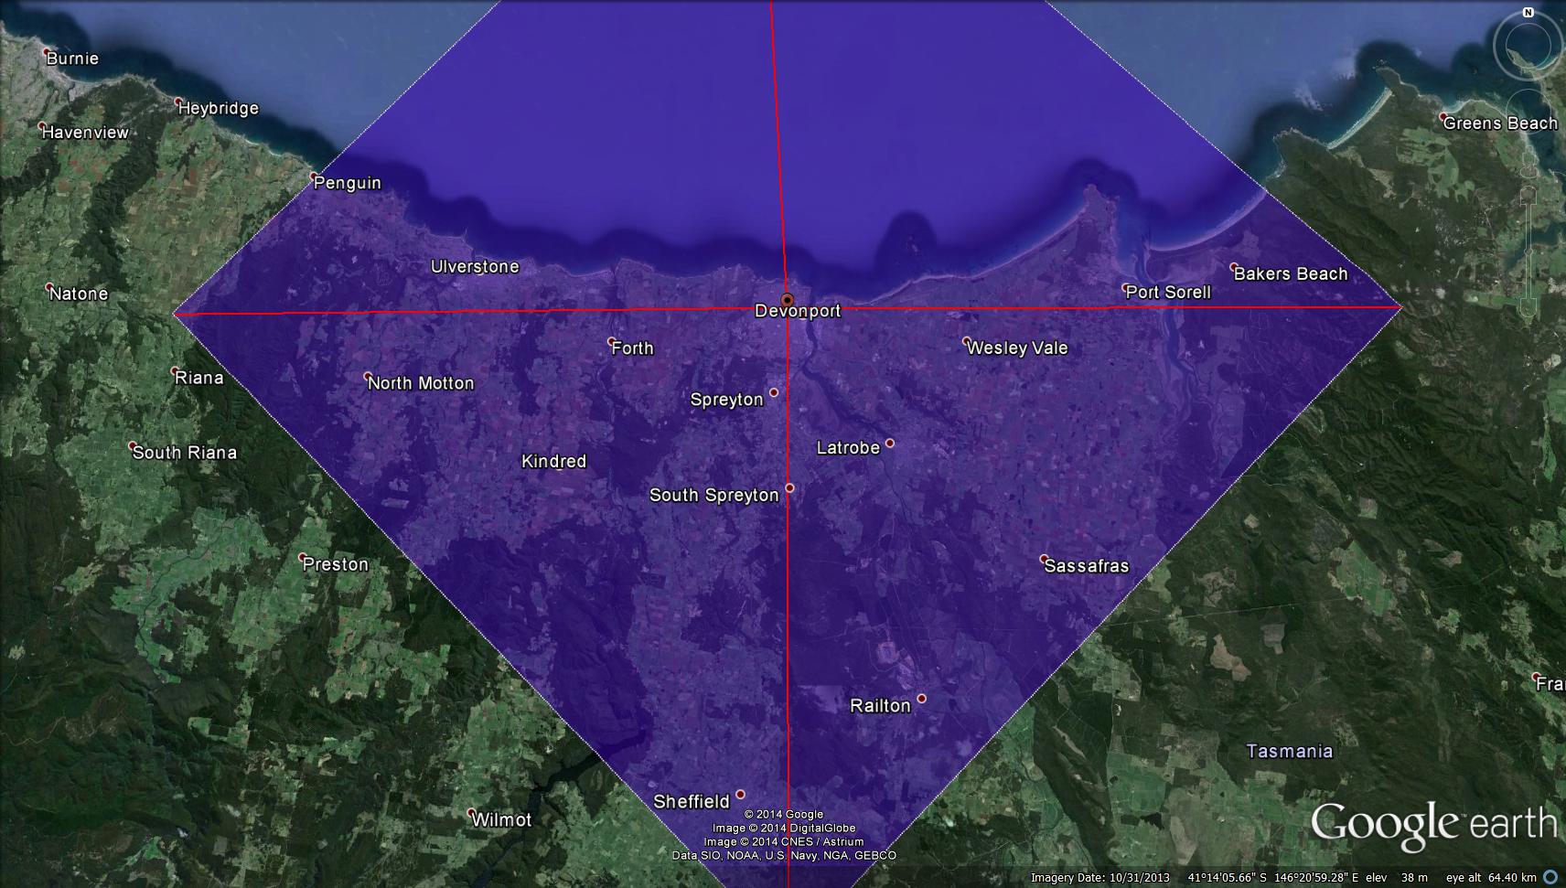
Task: Select the Sassafras placemark dot
Action: coord(1044,559)
